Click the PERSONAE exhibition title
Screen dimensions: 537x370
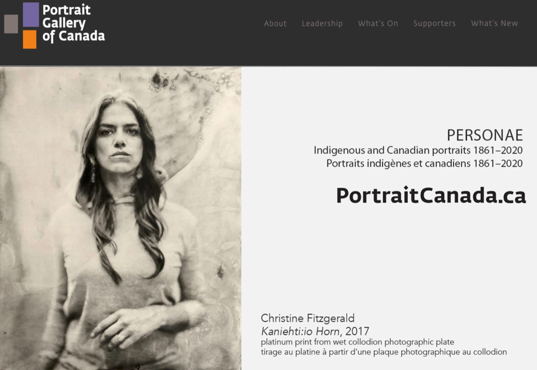[x=485, y=135]
